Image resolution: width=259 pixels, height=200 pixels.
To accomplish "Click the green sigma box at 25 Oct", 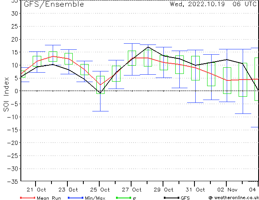I will click(x=100, y=85).
